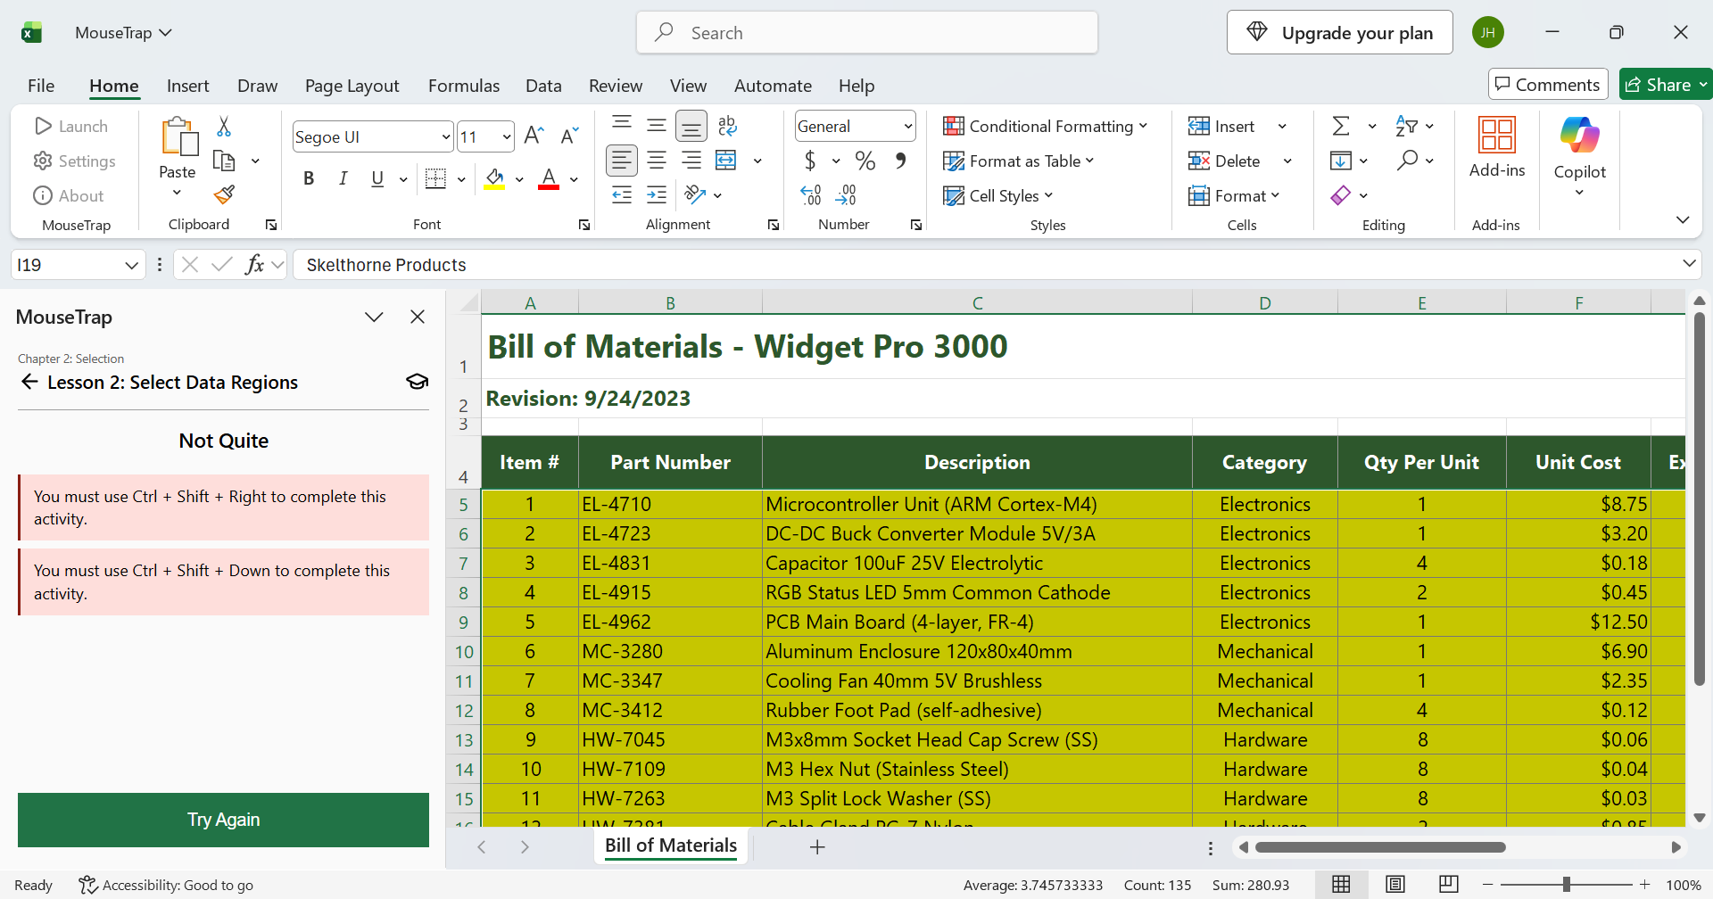Expand Conditional Formatting menu
This screenshot has height=899, width=1713.
(1045, 126)
